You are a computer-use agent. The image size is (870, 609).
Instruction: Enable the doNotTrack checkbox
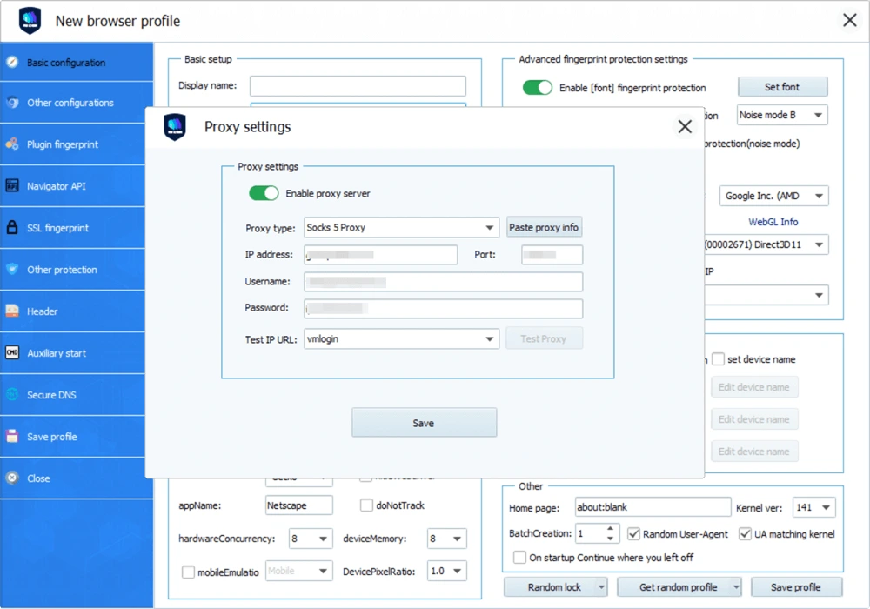(366, 505)
